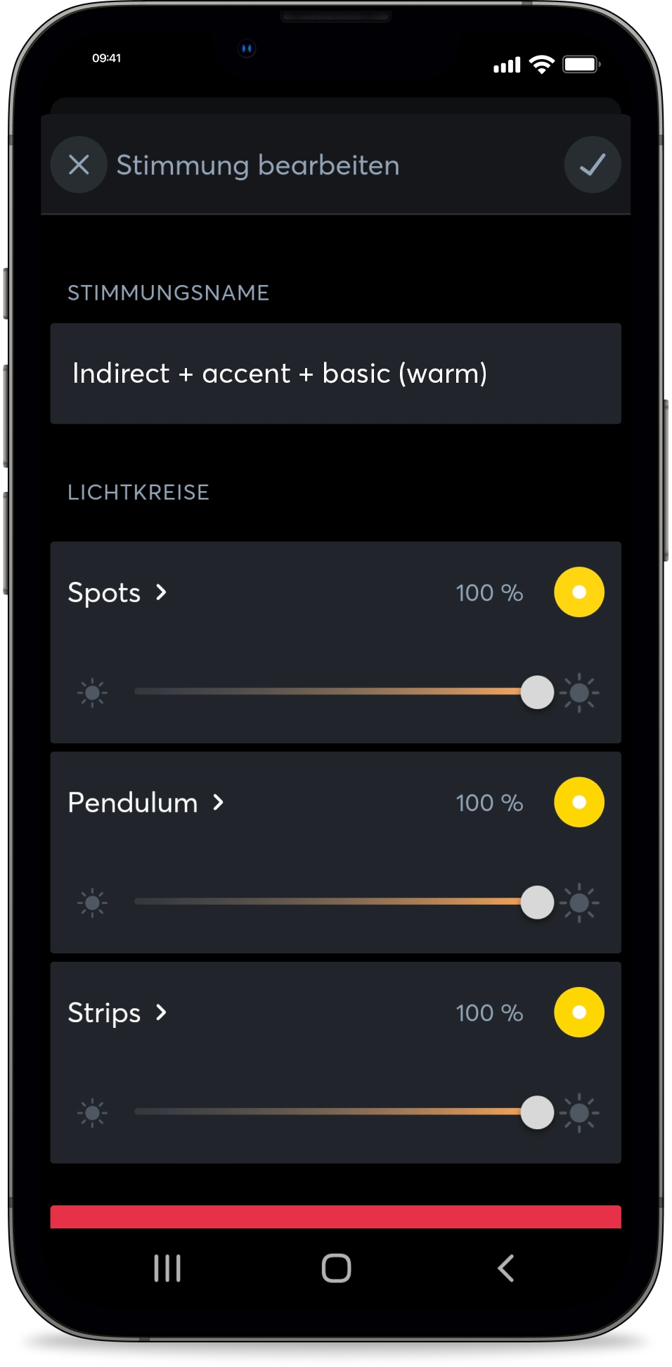The height and width of the screenshot is (1367, 672).
Task: Click the bright sun icon for Pendulum
Action: pos(579,903)
